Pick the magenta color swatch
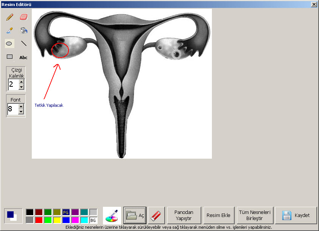This screenshot has height=231, width=319. point(75,220)
